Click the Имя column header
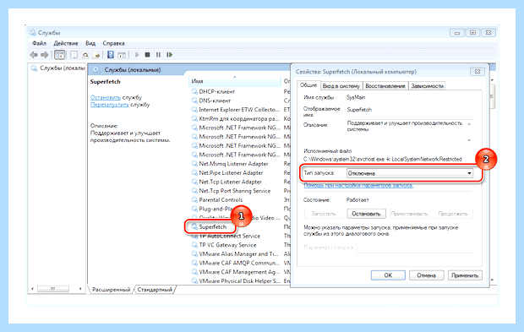The height and width of the screenshot is (332, 524). pyautogui.click(x=235, y=81)
